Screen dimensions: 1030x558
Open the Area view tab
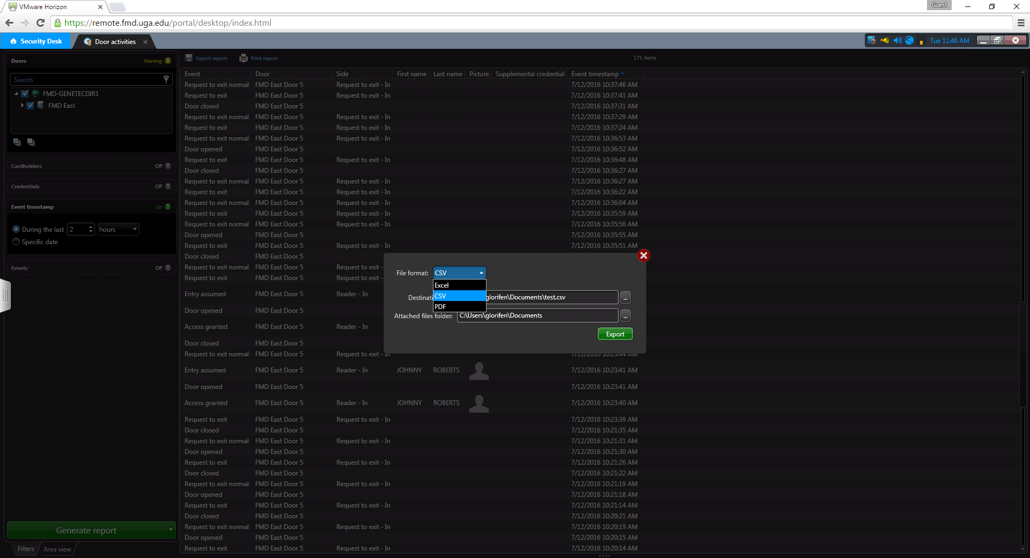point(57,549)
